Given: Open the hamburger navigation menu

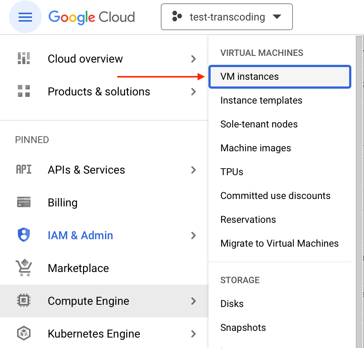Looking at the screenshot, I should pos(25,17).
